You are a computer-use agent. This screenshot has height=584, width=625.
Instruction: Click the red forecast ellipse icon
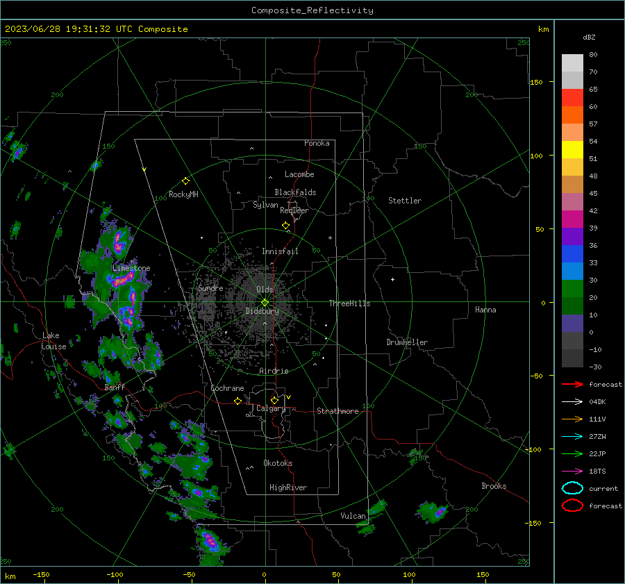coord(572,506)
